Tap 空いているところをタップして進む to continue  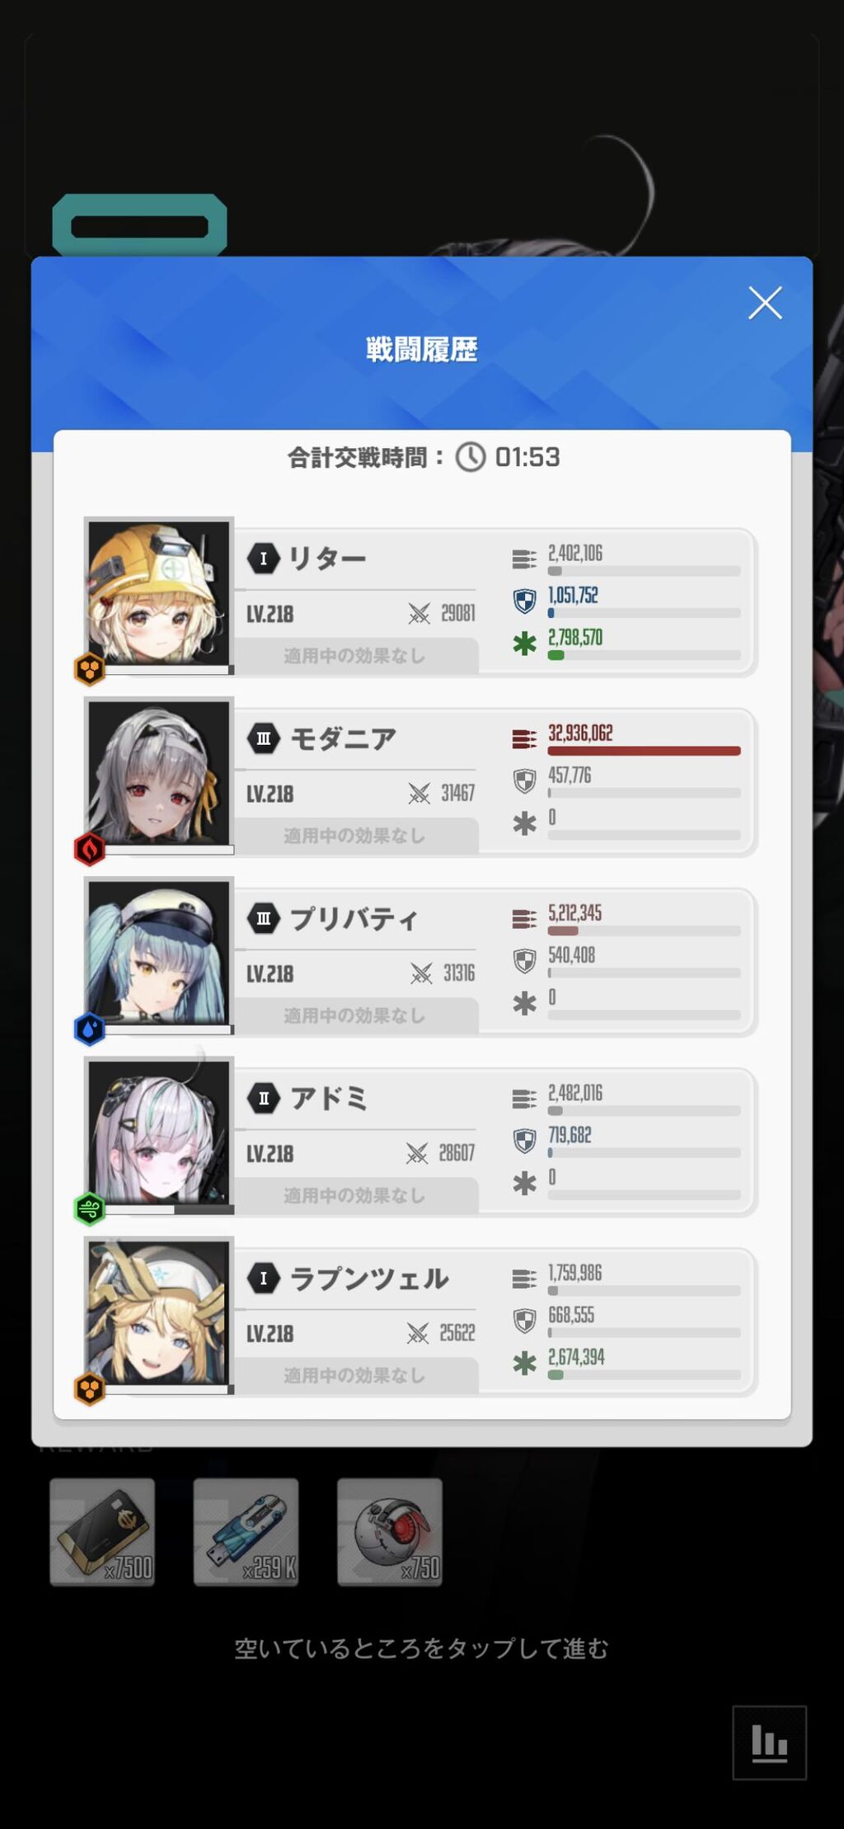click(x=422, y=1648)
